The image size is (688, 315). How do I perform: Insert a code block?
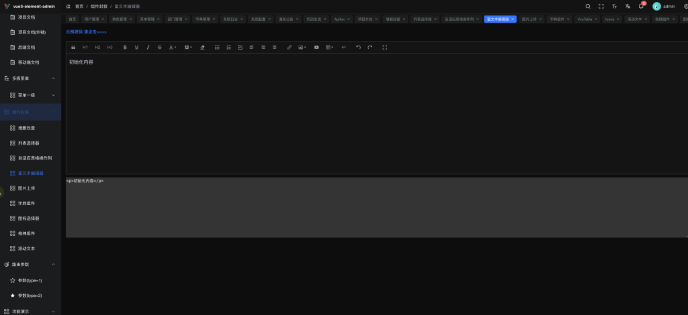pos(343,47)
